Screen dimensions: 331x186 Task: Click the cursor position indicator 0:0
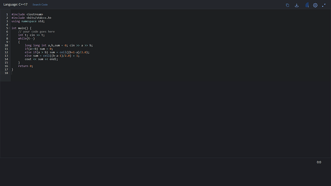[x=319, y=162]
